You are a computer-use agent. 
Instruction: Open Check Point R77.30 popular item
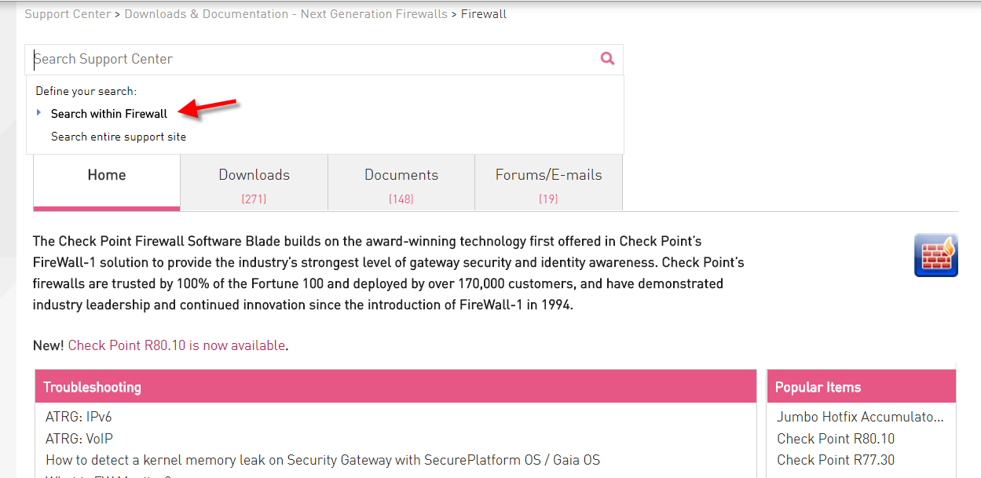(x=836, y=460)
